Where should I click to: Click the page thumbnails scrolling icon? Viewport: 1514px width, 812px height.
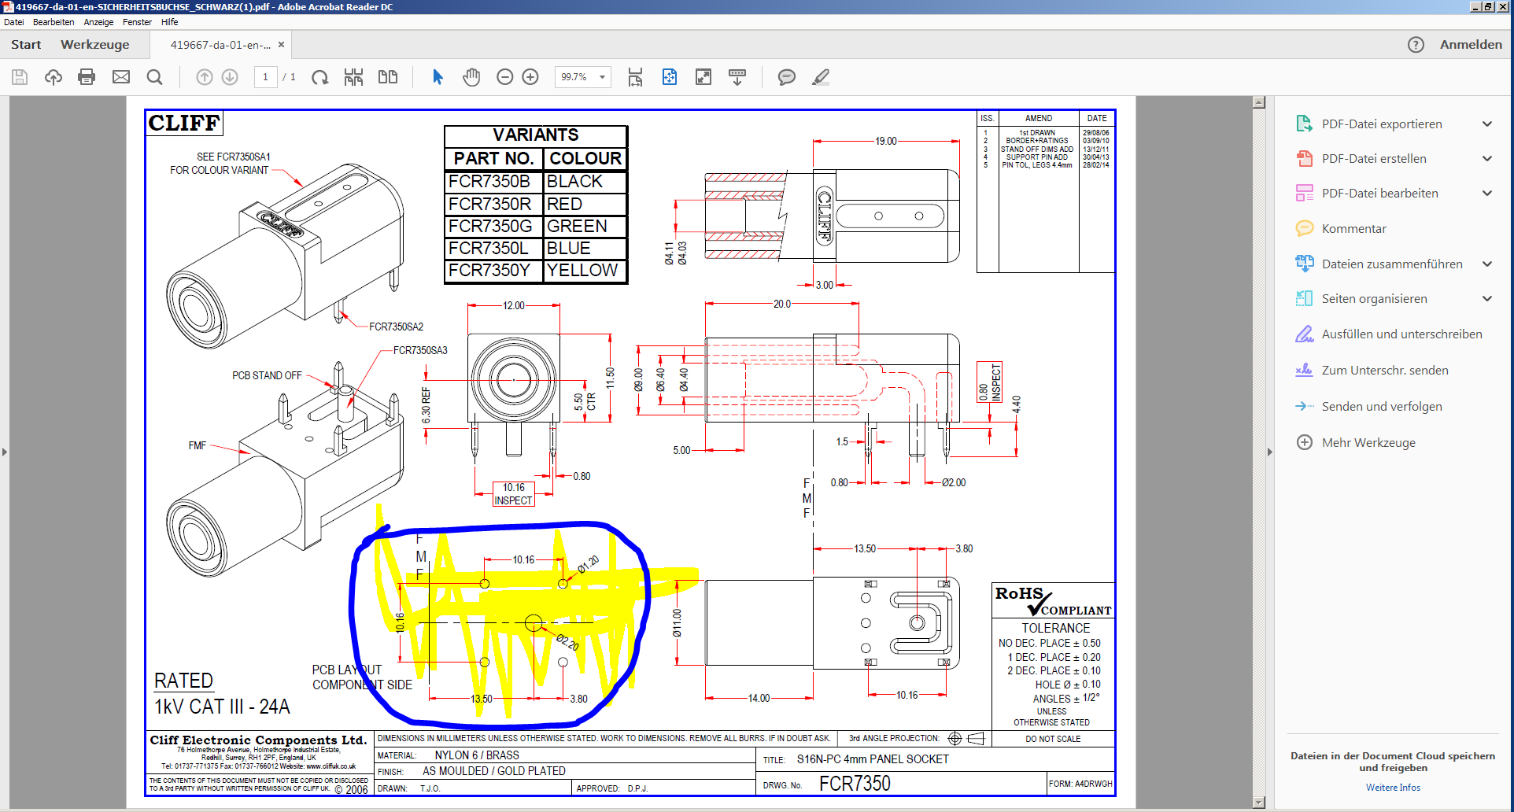pos(353,77)
